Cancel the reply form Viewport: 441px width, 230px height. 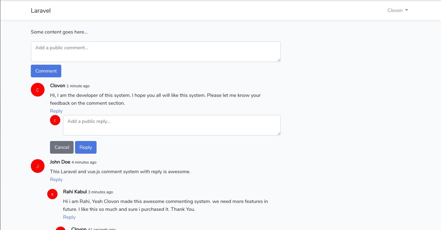(62, 147)
